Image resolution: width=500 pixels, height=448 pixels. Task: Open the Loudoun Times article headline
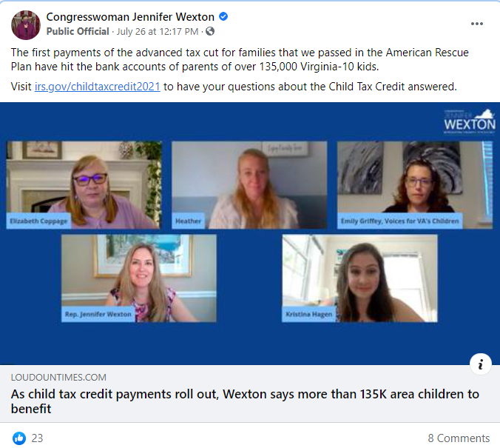(x=245, y=401)
